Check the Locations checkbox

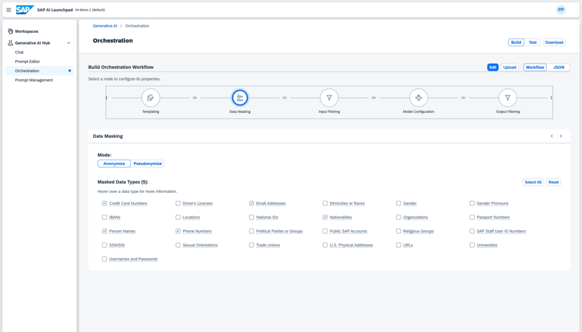(178, 217)
